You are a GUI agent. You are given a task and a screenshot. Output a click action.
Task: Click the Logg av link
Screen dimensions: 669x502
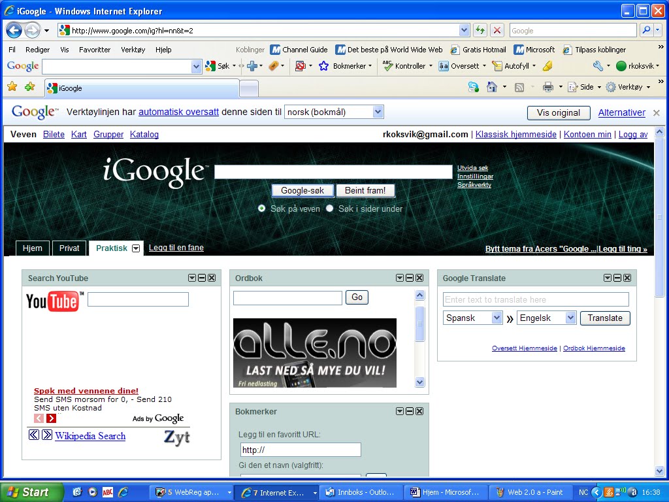[633, 135]
